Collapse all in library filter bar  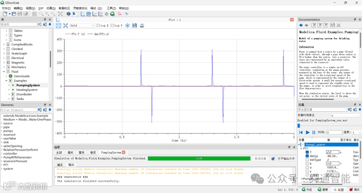click(45, 24)
